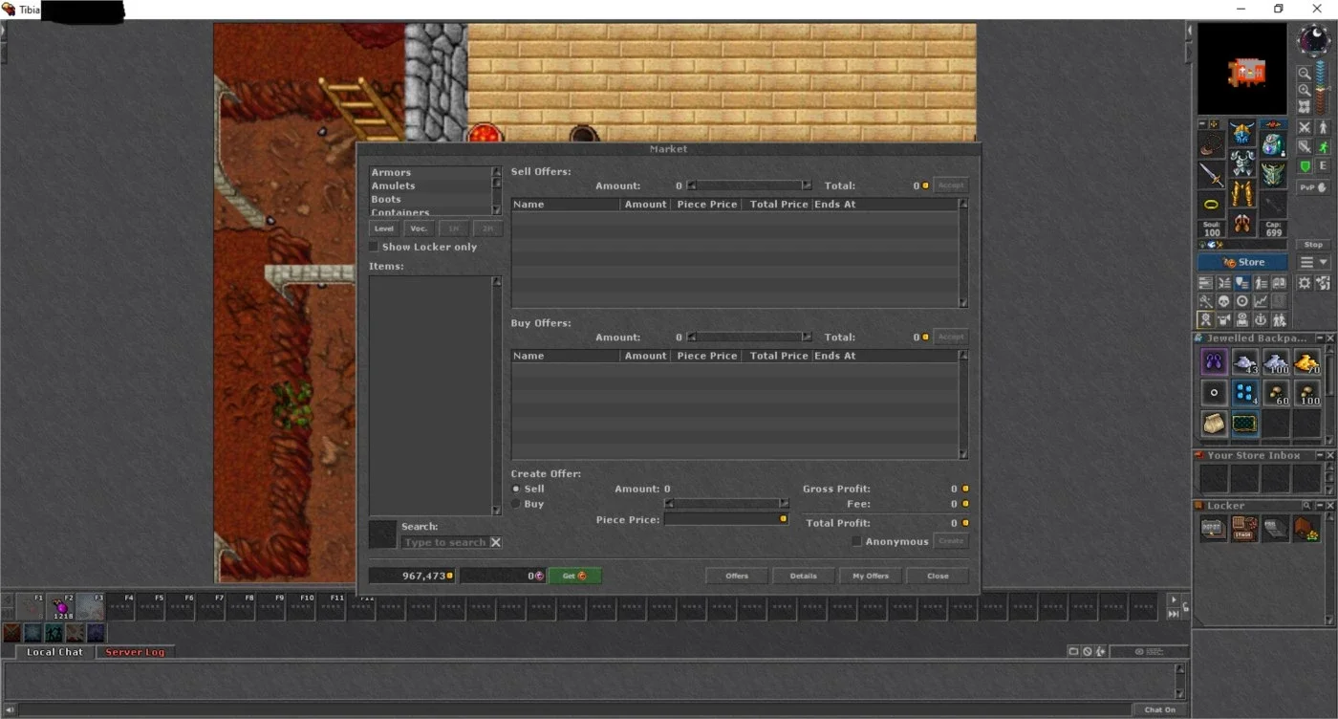The image size is (1338, 719).
Task: Open the Depot chest in Locker
Action: coord(1214,529)
